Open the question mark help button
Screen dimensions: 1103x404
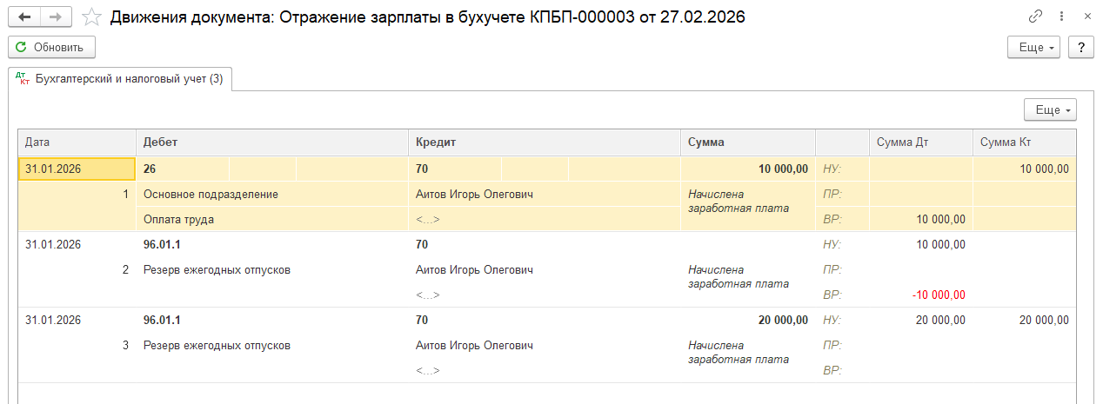click(x=1080, y=47)
